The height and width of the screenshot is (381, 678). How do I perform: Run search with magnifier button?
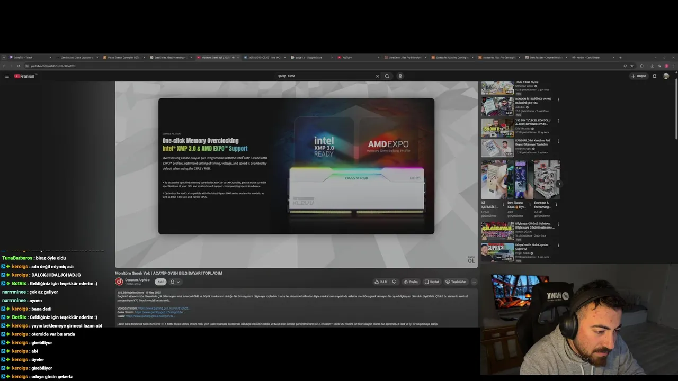(x=387, y=76)
